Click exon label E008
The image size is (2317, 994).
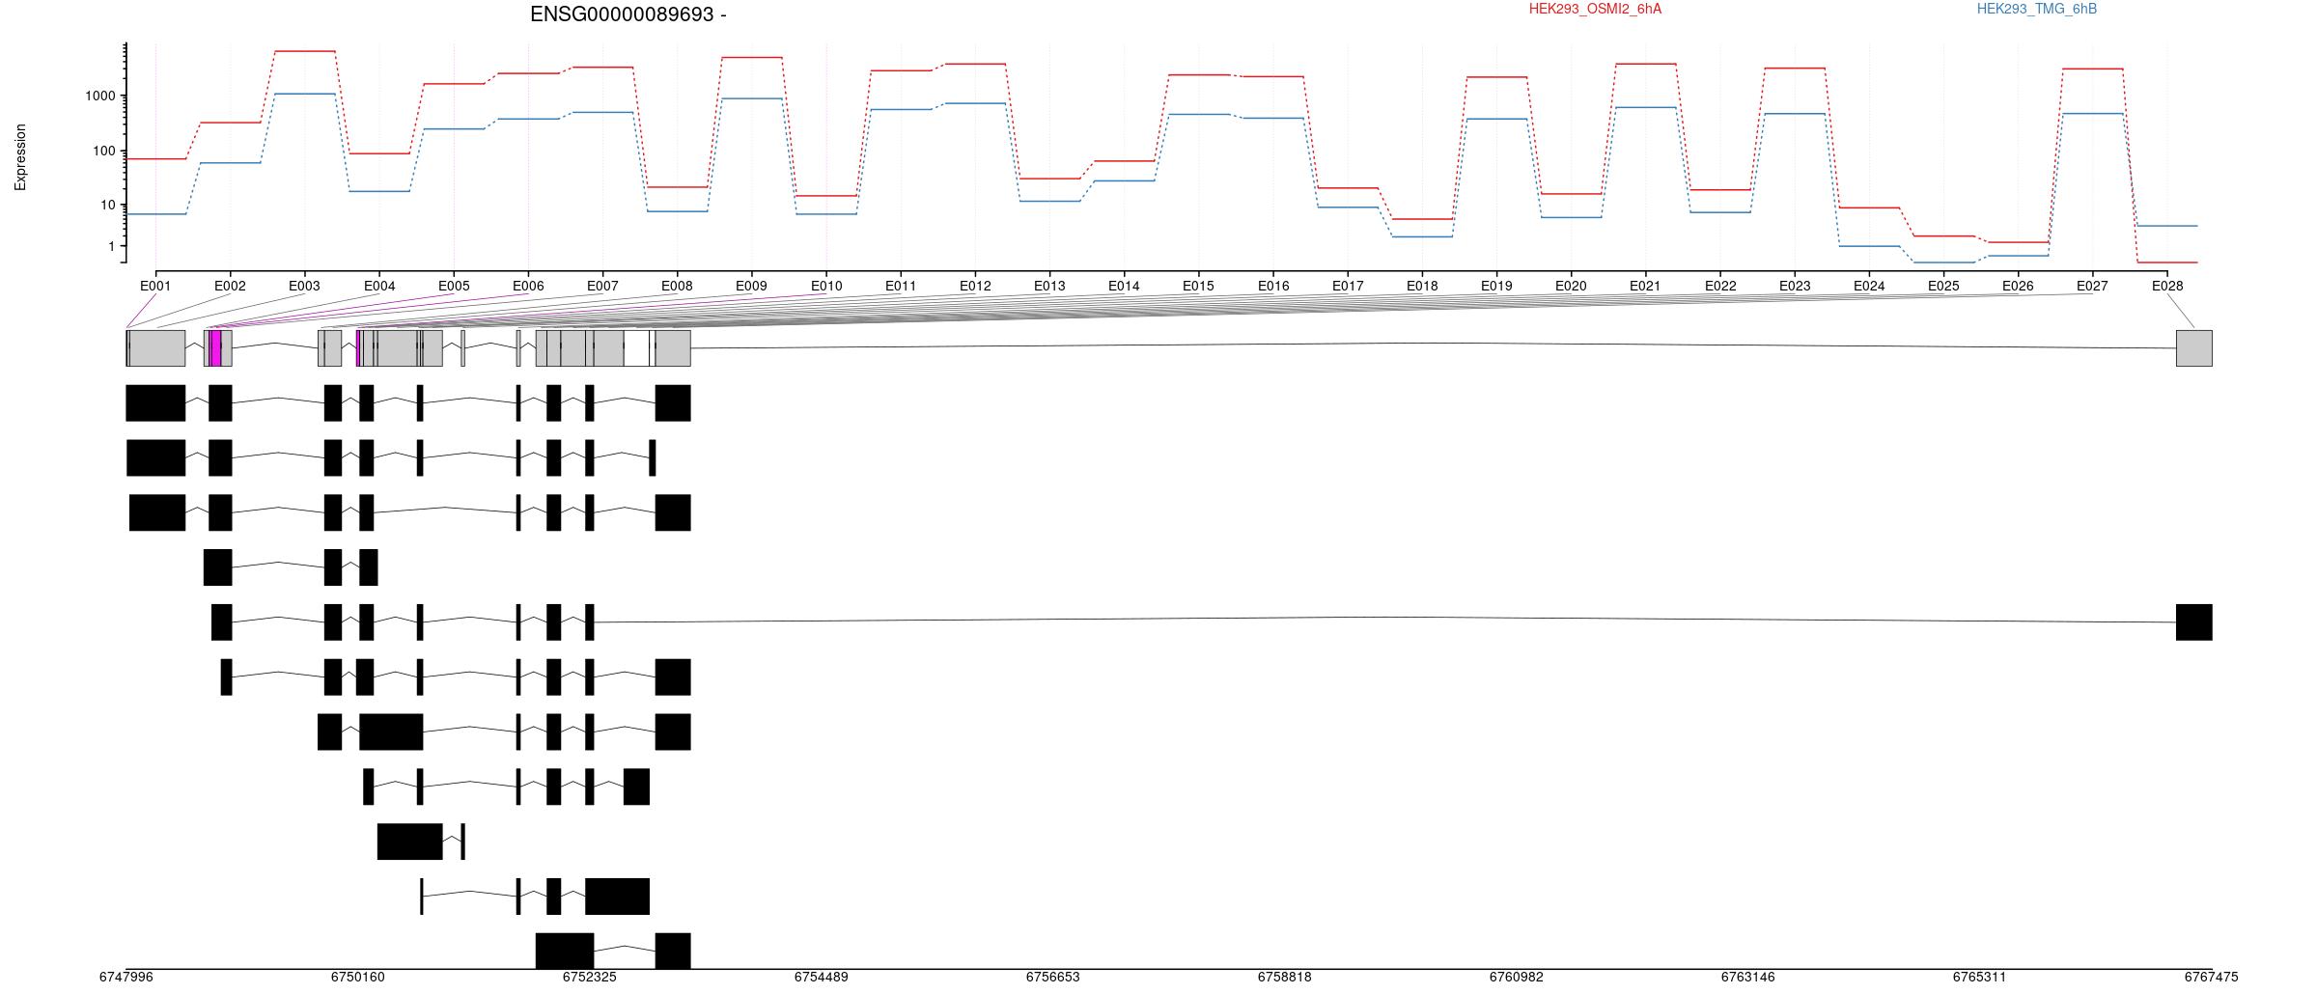pos(677,286)
